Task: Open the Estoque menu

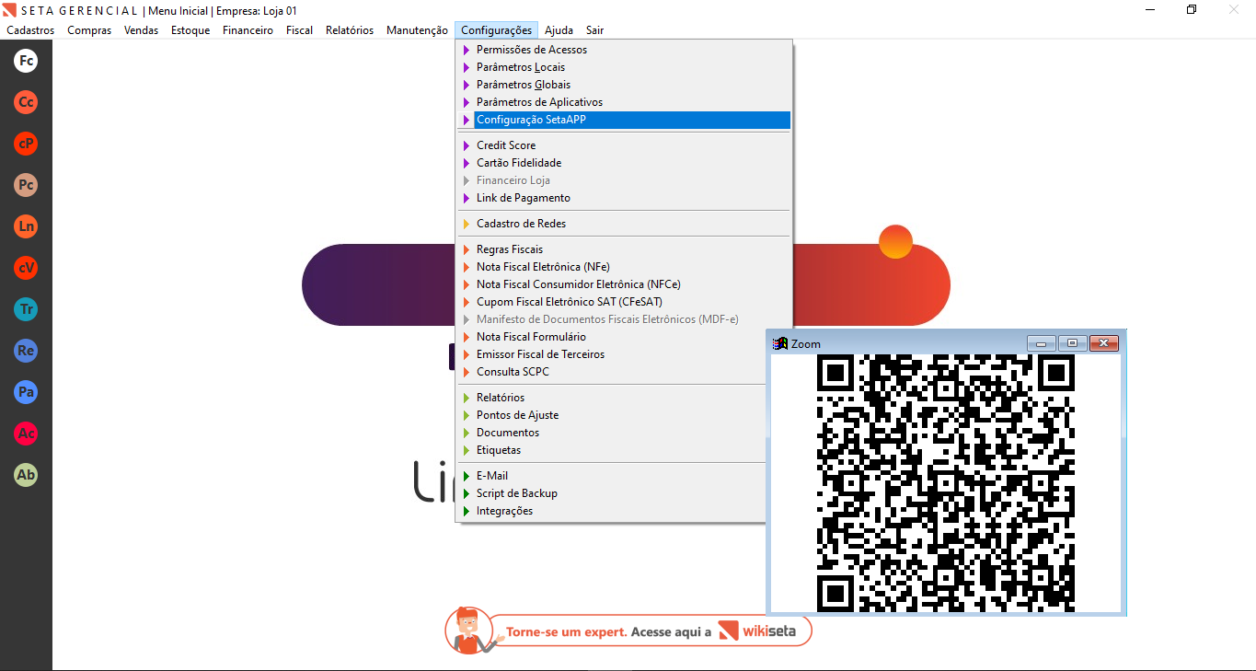Action: tap(190, 30)
